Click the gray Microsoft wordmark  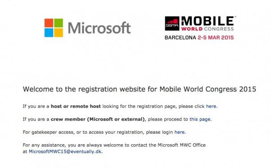point(99,28)
